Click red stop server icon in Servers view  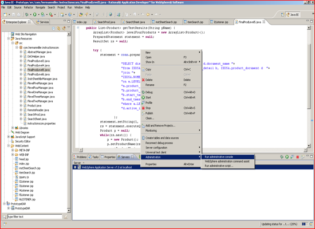[297, 157]
